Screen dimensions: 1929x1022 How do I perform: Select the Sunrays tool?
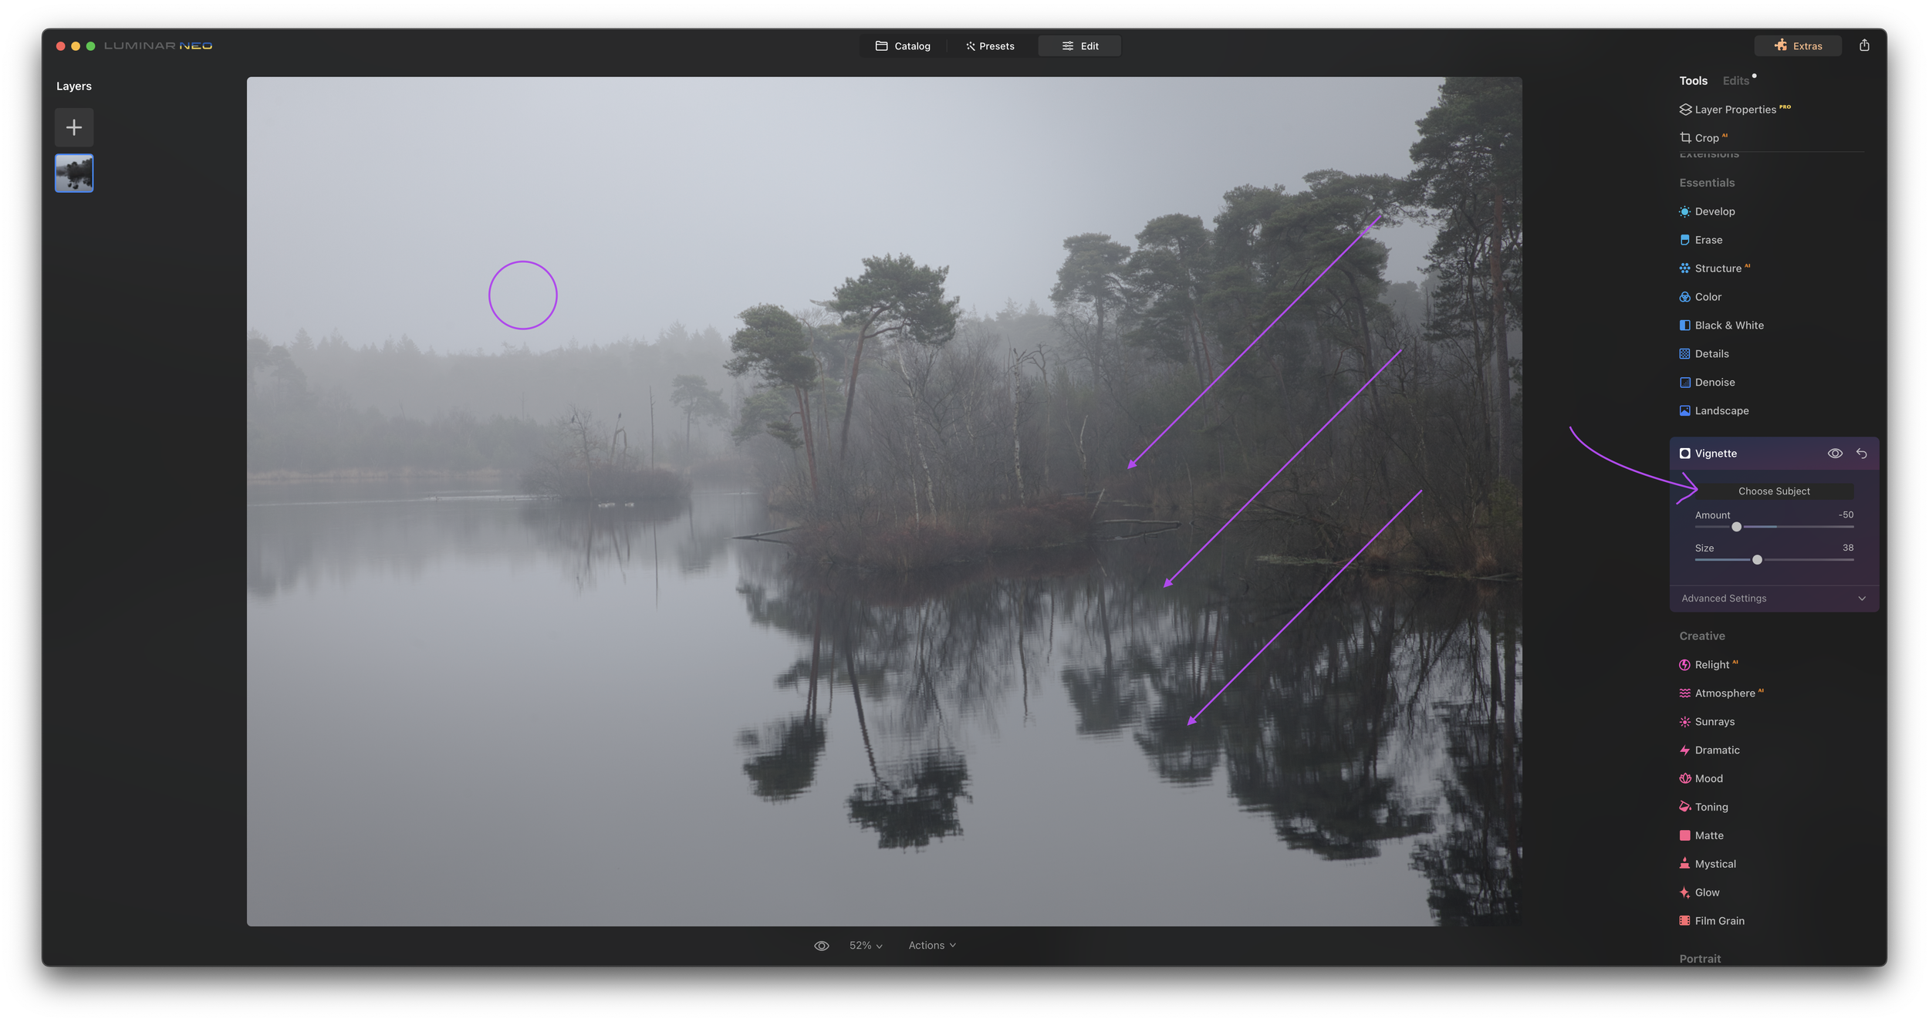click(x=1714, y=722)
